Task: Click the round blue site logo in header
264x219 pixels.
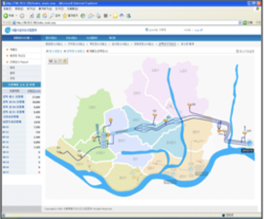Action: click(8, 30)
